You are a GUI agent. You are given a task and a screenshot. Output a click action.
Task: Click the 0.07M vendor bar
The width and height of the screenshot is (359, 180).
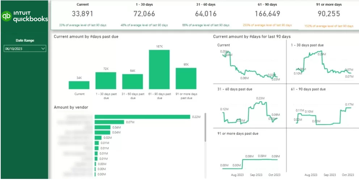click(109, 122)
